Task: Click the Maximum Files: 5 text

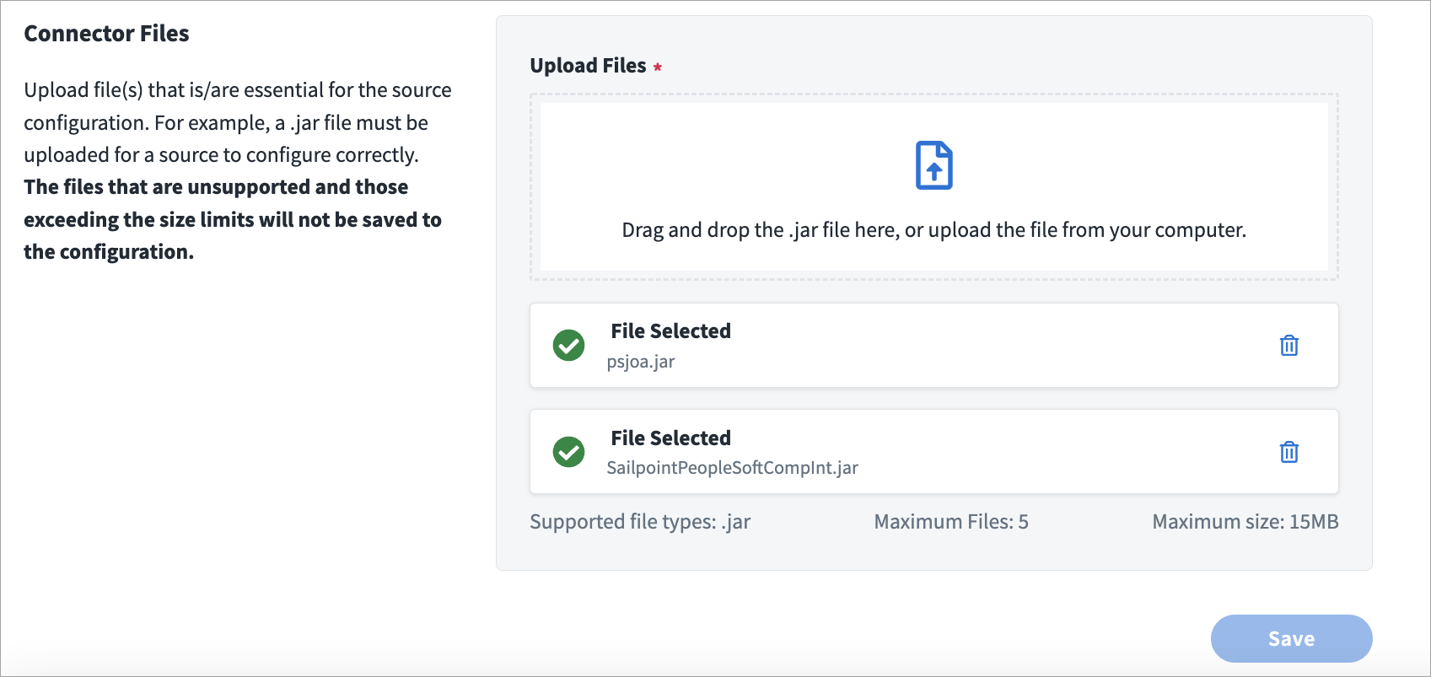Action: tap(950, 522)
